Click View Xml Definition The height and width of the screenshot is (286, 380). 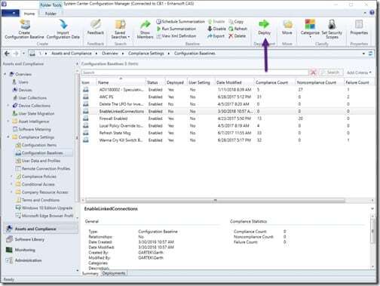pos(176,36)
